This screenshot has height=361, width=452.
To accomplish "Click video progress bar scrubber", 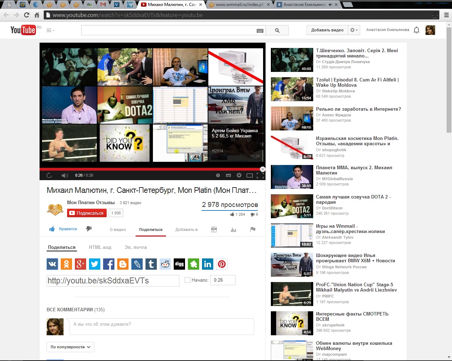I will [x=262, y=169].
